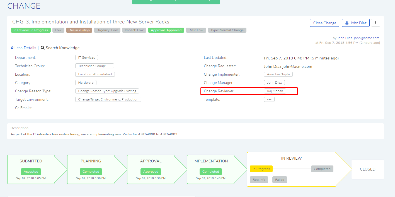Image resolution: width=395 pixels, height=197 pixels.
Task: Change the reviewer Raj Mohan field
Action: tap(275, 91)
